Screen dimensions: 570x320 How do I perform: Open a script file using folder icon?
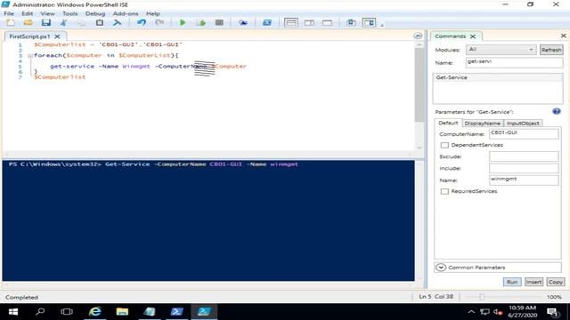coord(28,22)
